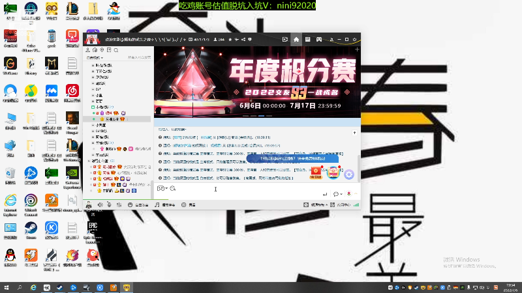Open the QQ penguin shortcut on the desktop
522x293 pixels.
click(x=10, y=258)
